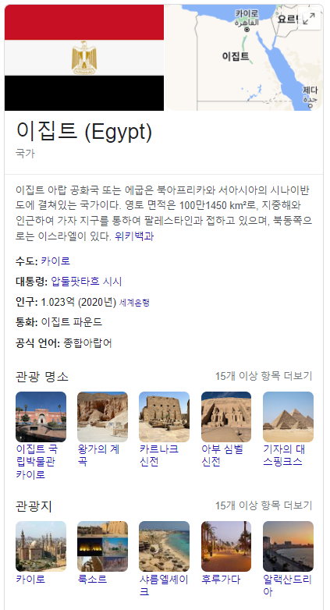Select the 왕가의 계곡 thumbnail image

pyautogui.click(x=102, y=417)
